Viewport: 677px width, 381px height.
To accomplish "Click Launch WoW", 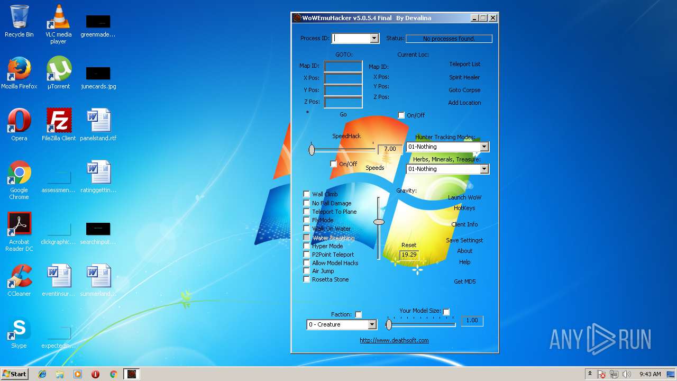I will 464,197.
